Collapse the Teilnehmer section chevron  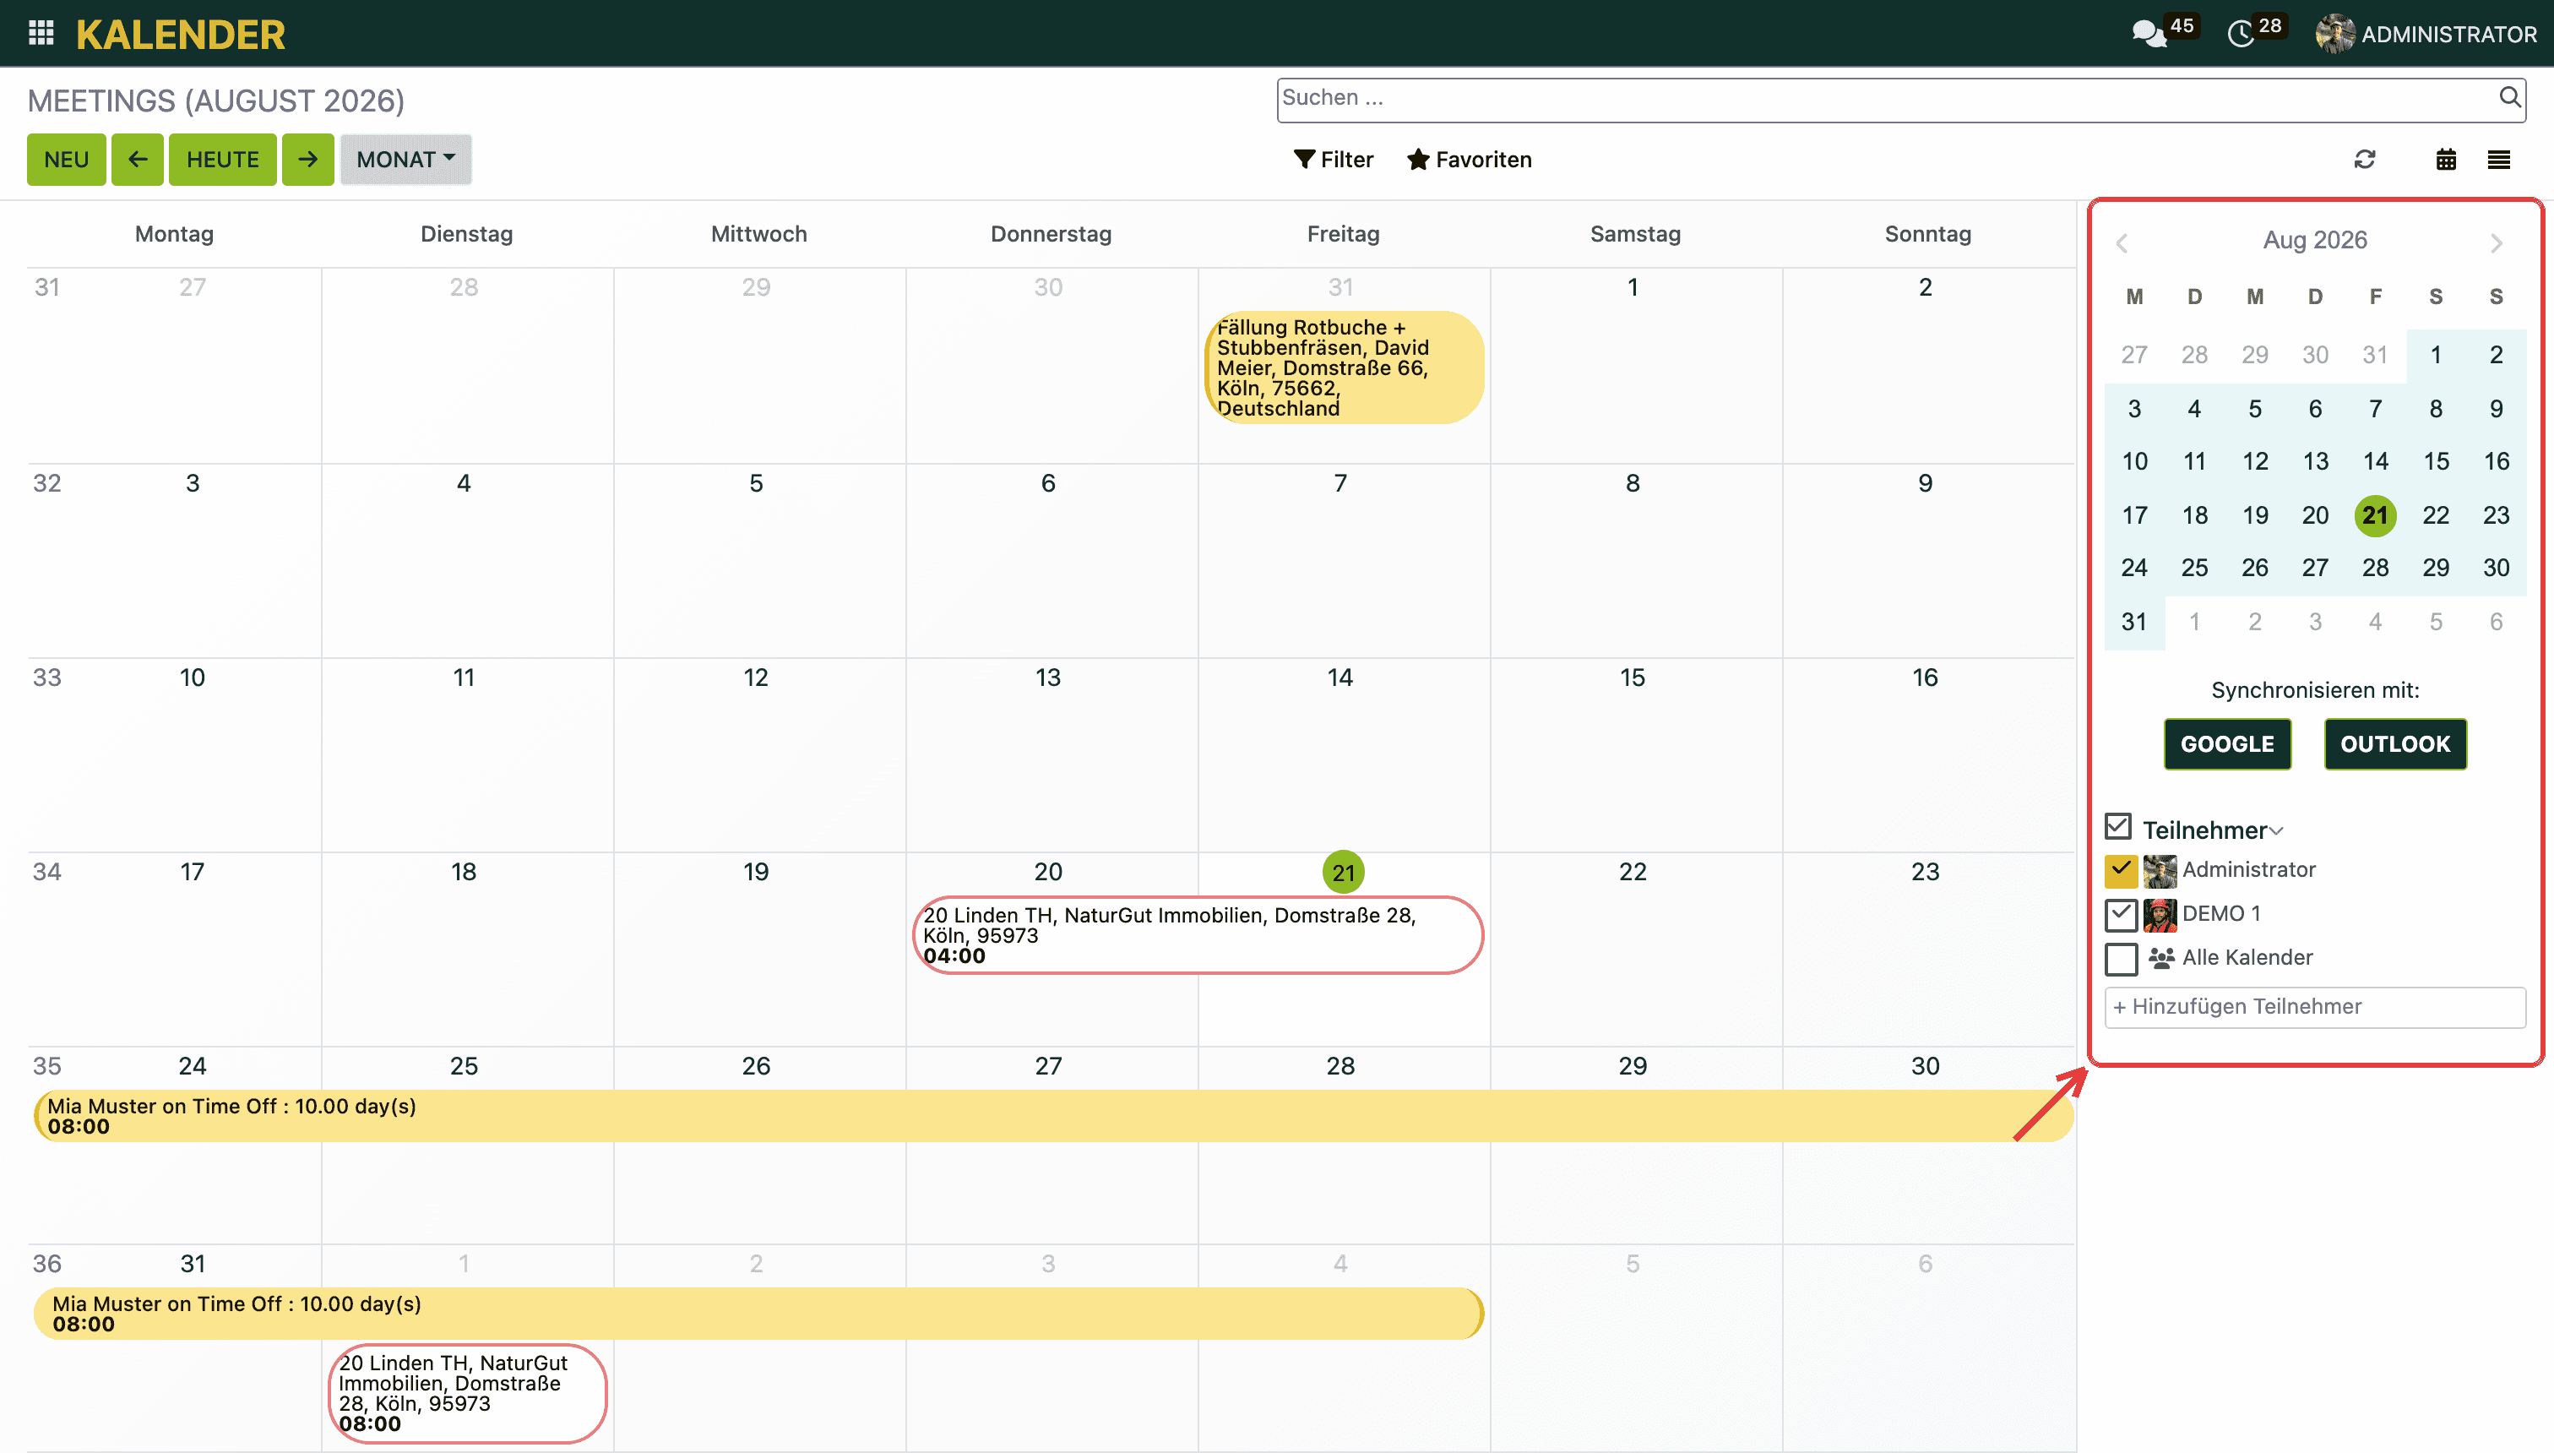point(2277,831)
